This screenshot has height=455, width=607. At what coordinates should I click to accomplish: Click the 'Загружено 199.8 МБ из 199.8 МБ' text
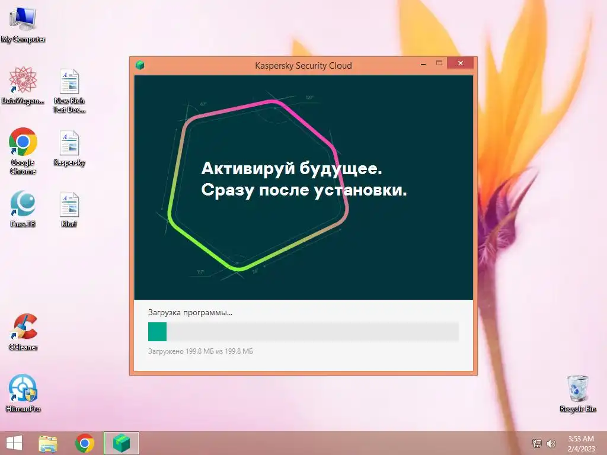click(x=200, y=351)
